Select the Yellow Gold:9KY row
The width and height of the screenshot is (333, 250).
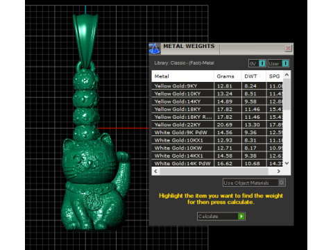(x=217, y=86)
